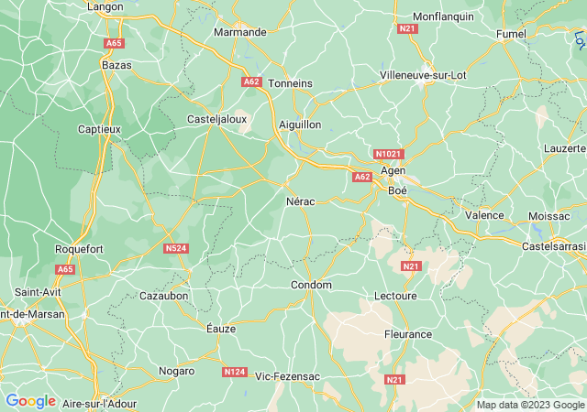The width and height of the screenshot is (587, 412).
Task: Click the N524 road shield
Action: [x=176, y=249]
